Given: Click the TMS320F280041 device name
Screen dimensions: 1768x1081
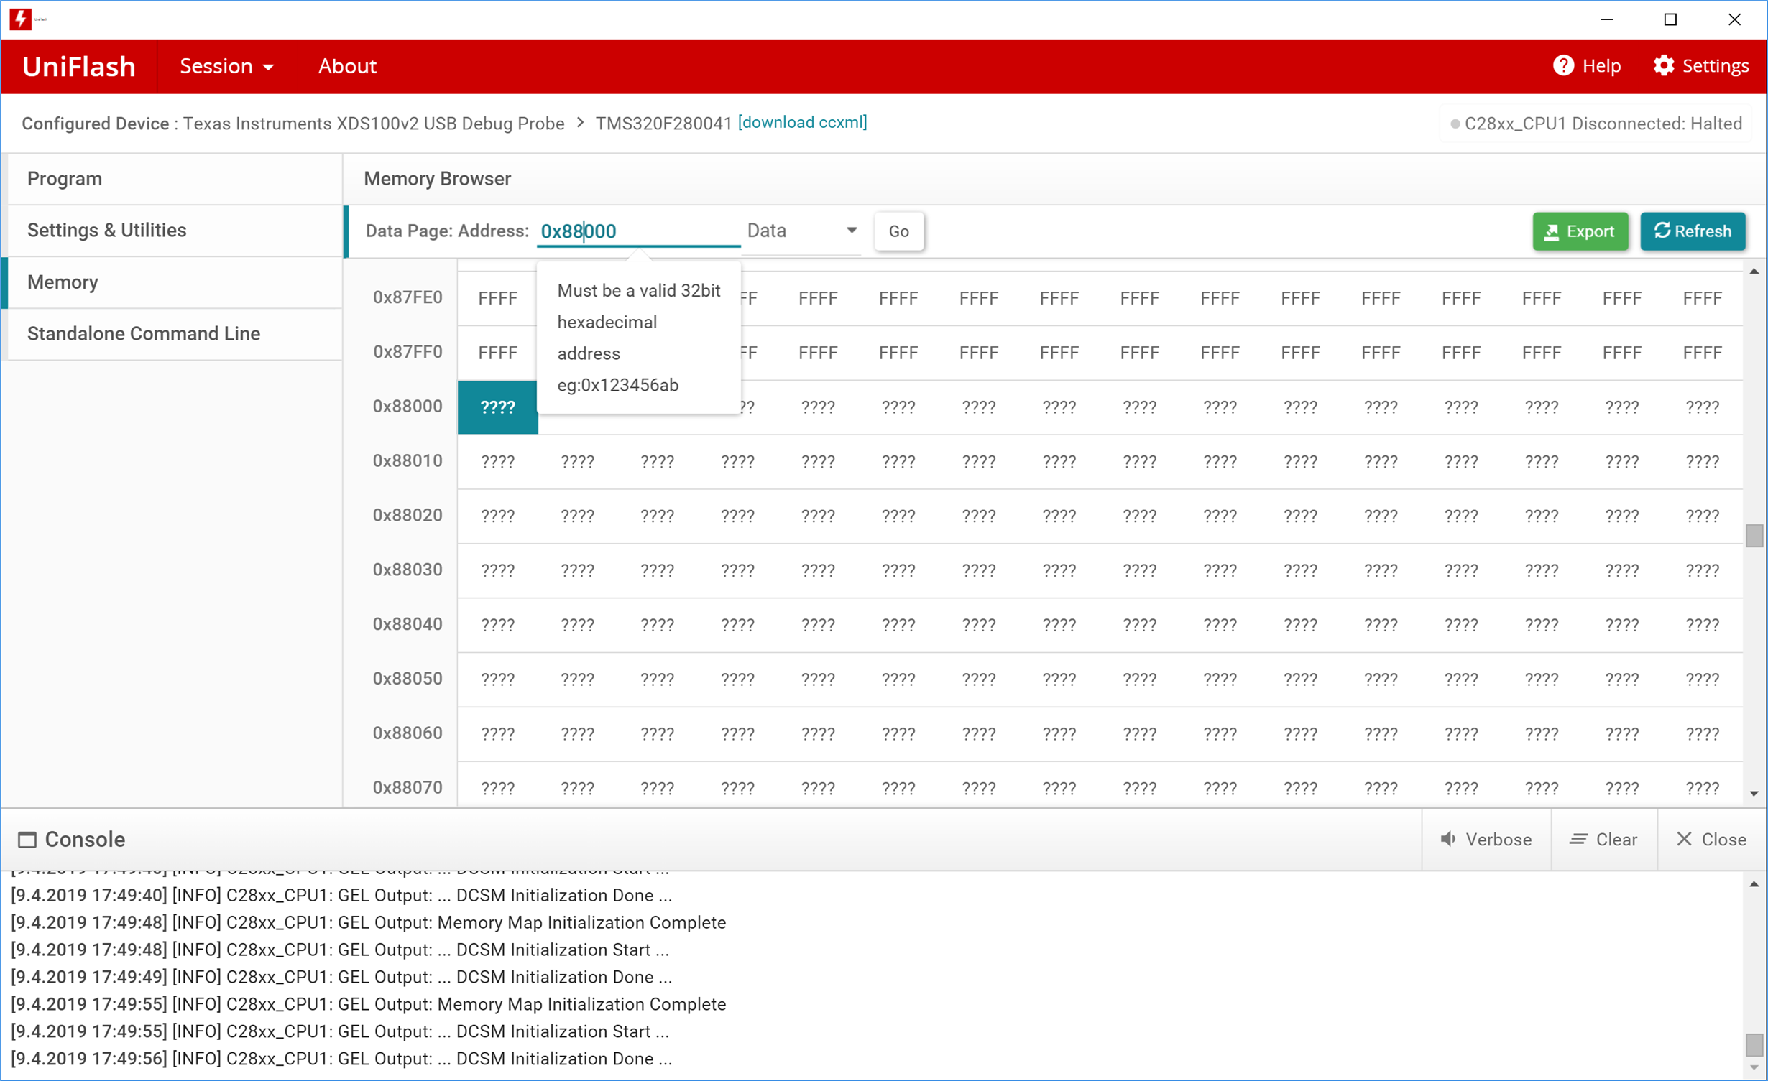Looking at the screenshot, I should click(x=663, y=124).
